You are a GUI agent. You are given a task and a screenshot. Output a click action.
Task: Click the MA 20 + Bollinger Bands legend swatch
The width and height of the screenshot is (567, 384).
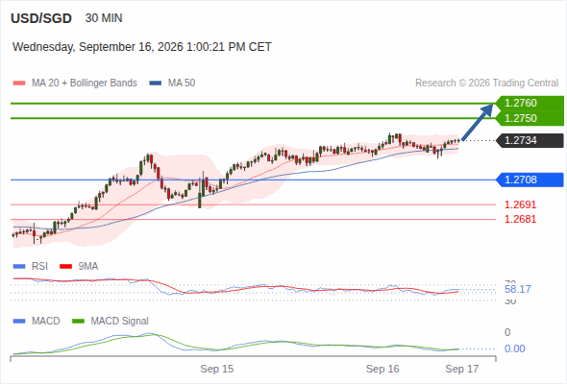click(x=19, y=84)
